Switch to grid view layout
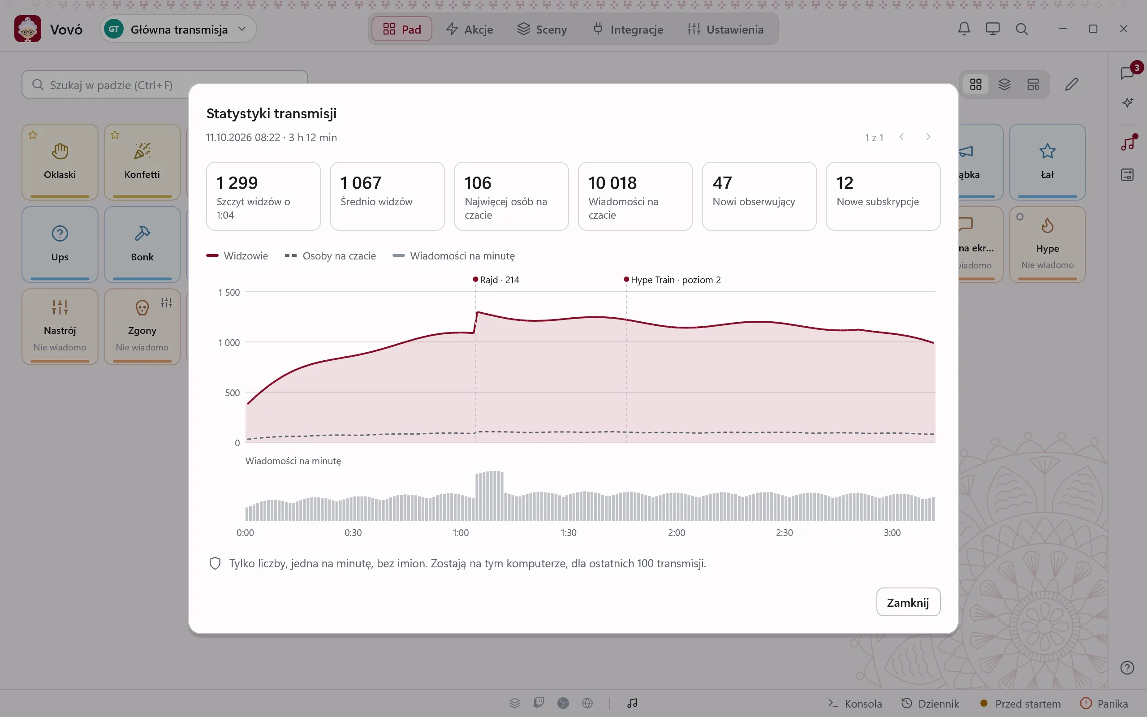1147x717 pixels. pyautogui.click(x=976, y=84)
